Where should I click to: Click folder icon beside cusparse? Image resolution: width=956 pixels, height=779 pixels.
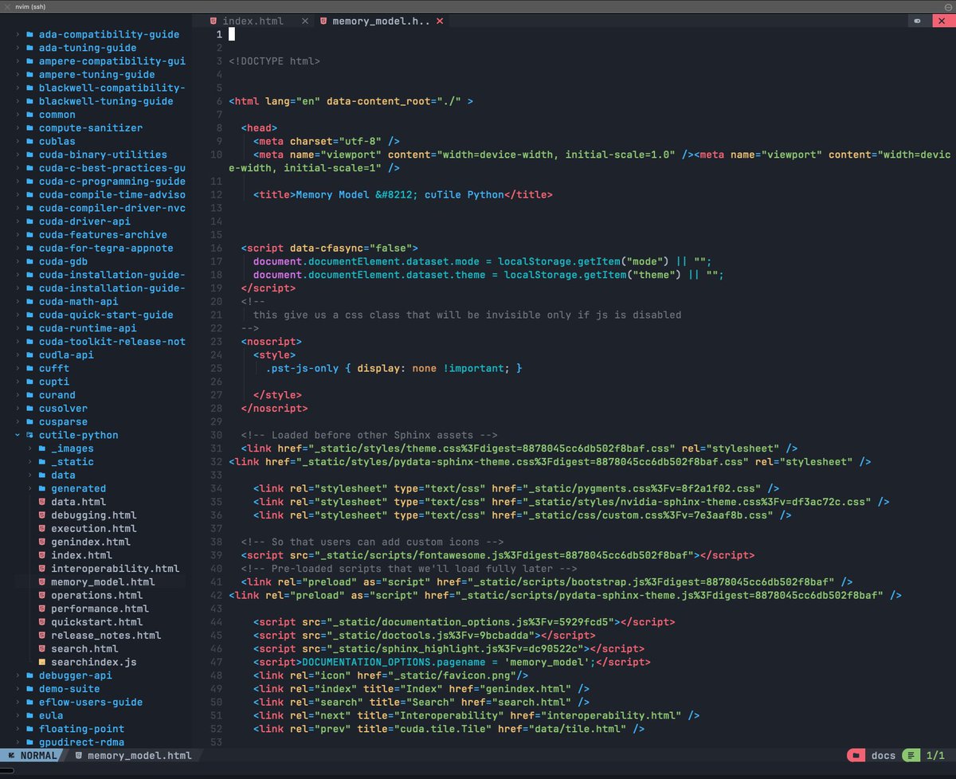click(29, 421)
